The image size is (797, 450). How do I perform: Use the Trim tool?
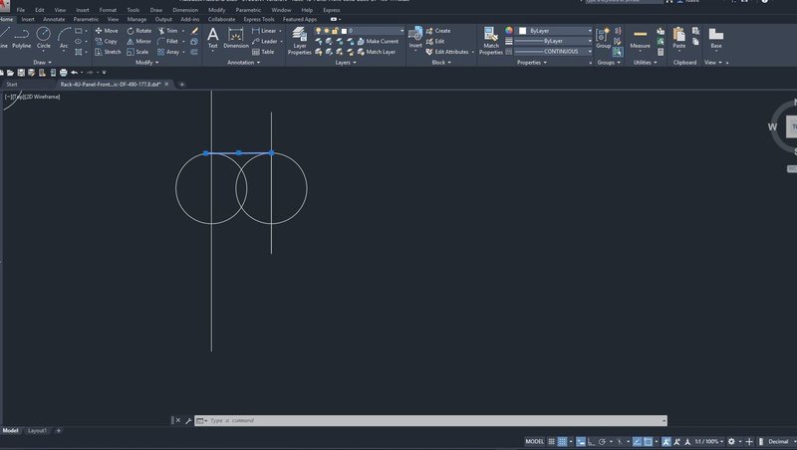click(x=167, y=31)
